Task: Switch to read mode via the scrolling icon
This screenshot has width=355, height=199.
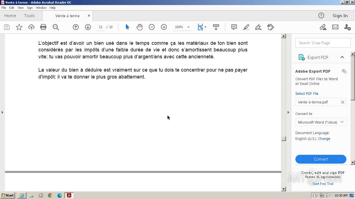Action: pos(216,27)
